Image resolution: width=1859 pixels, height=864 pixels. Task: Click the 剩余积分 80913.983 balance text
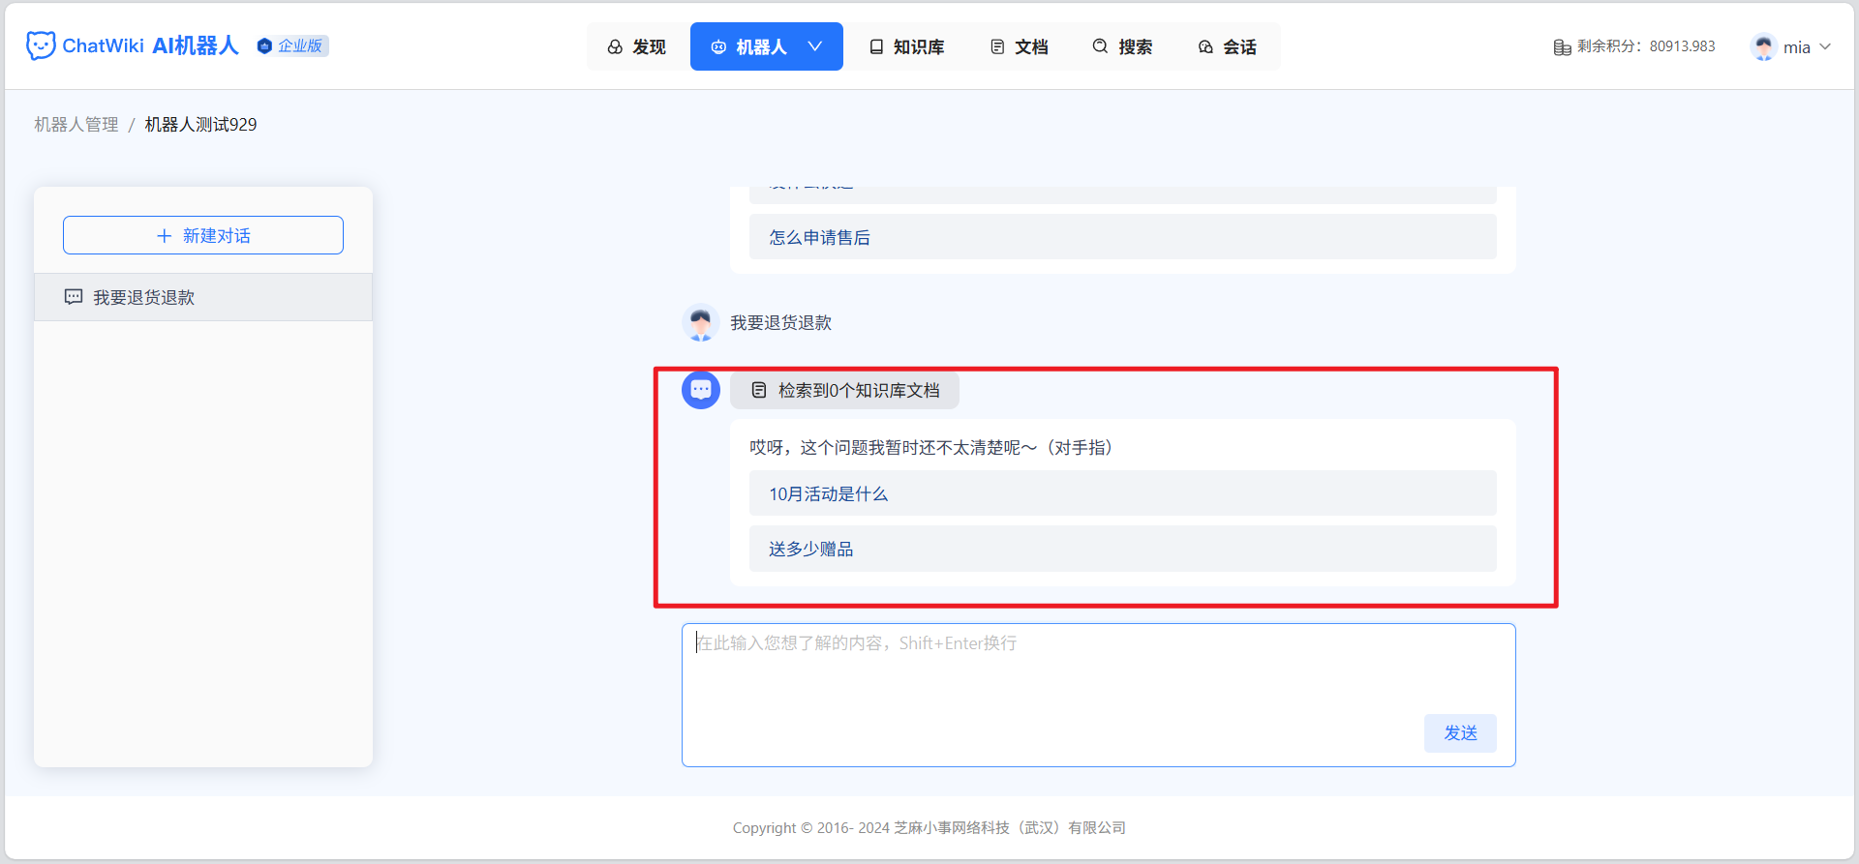coord(1646,46)
